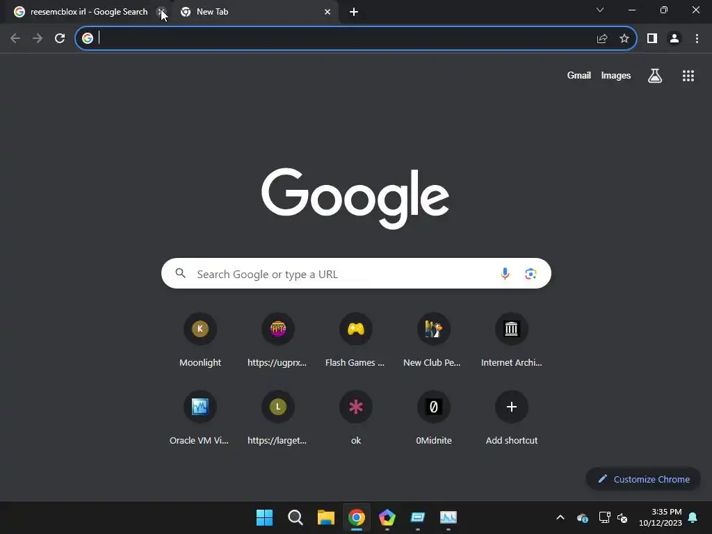Open the Oracle VM Vi... shortcut
The height and width of the screenshot is (534, 712).
coord(200,418)
